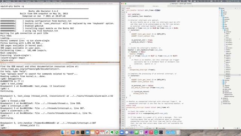Expand the utils folder tree node
Image resolution: width=241 pixels, height=136 pixels.
pyautogui.click(x=221, y=82)
